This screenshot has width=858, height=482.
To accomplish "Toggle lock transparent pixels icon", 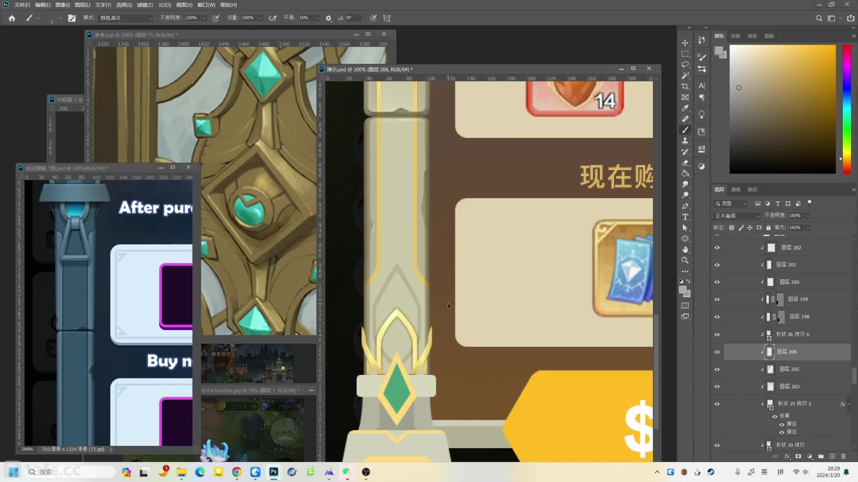I will tap(732, 228).
